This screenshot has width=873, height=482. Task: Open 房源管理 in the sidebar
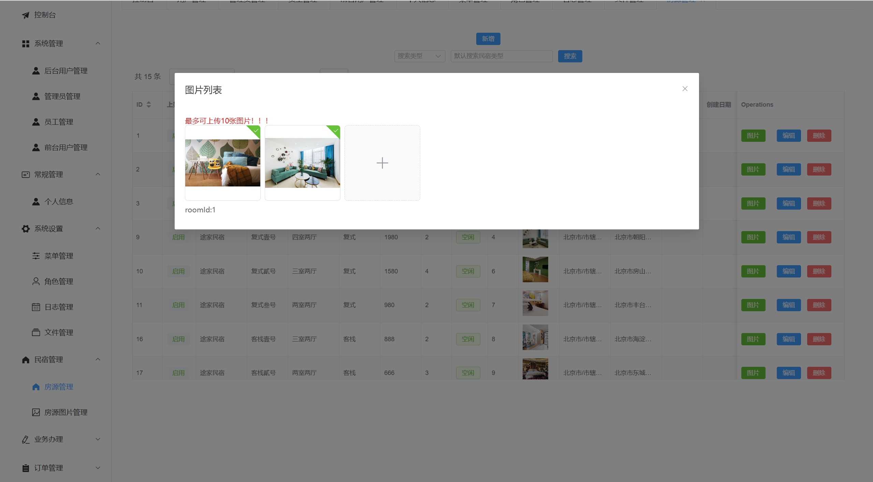coord(59,387)
